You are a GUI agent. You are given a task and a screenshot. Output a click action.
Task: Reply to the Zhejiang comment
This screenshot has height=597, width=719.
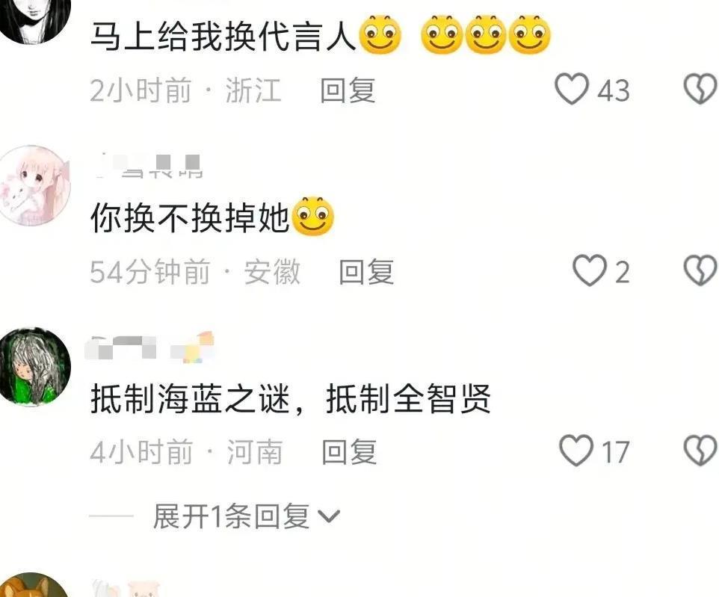348,90
